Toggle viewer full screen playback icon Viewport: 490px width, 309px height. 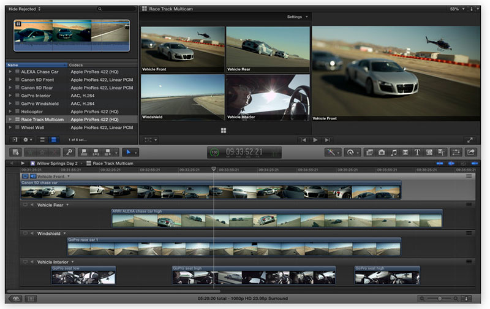tap(470, 140)
